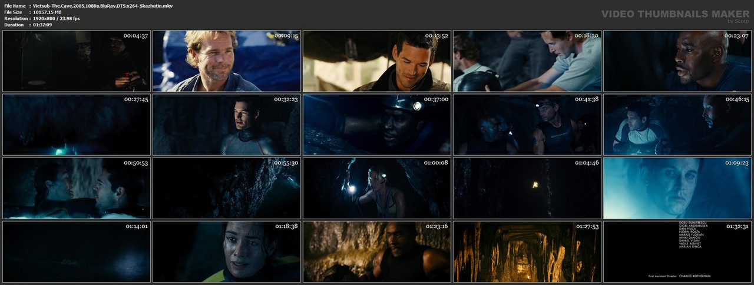754x285 pixels.
Task: Select the end credits frame at 01:32:31
Action: 677,252
